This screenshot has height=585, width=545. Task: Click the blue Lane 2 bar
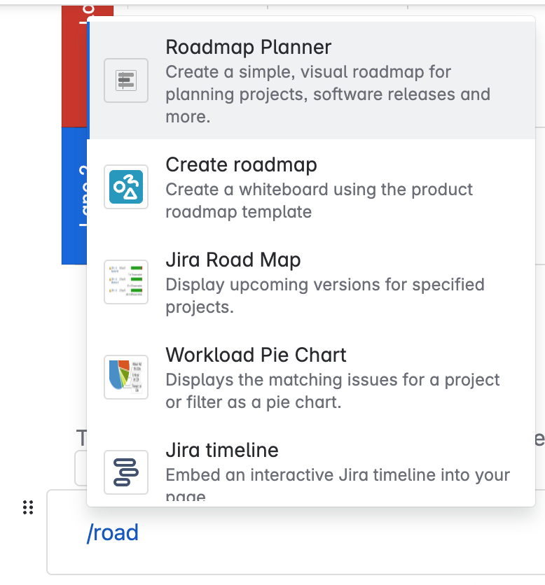point(74,196)
